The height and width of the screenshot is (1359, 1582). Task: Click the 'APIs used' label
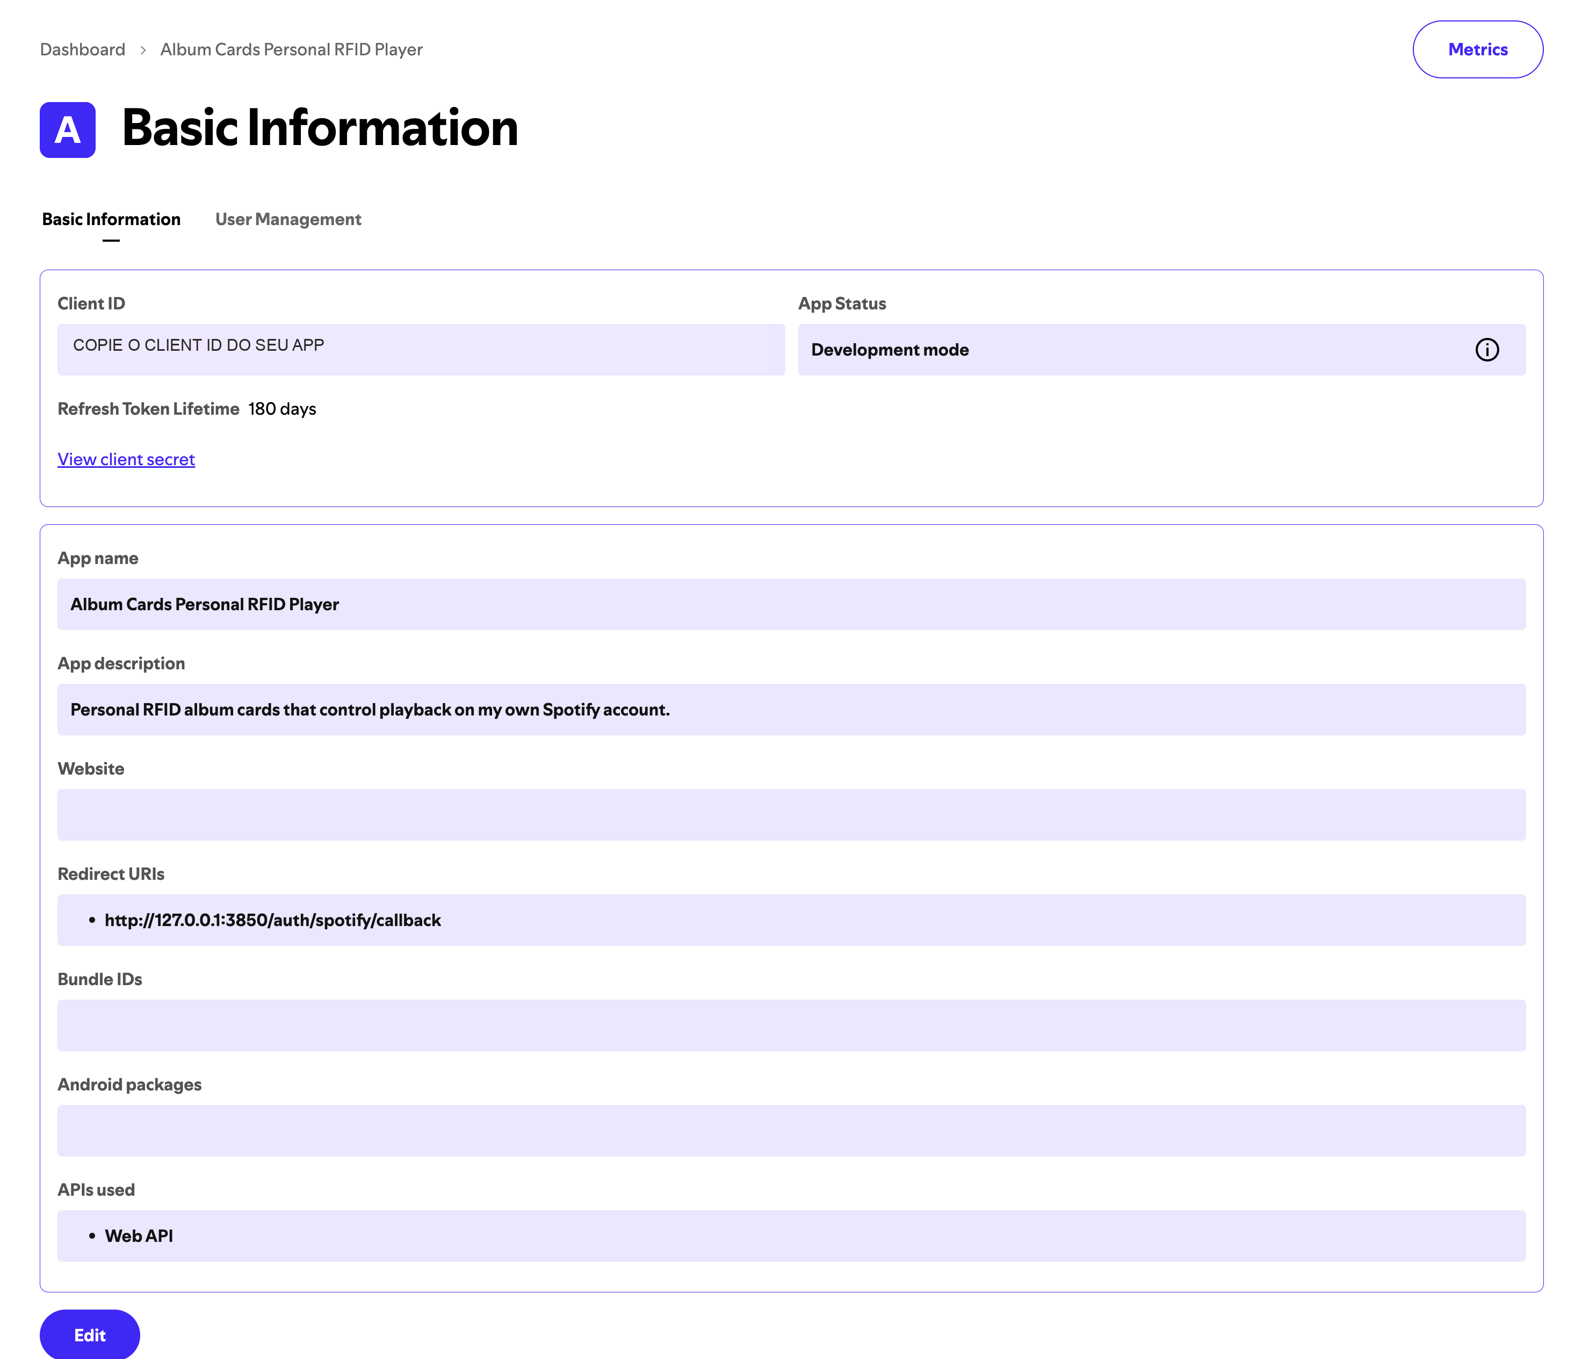(96, 1190)
